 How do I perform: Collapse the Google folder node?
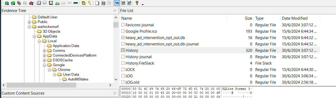[x=45, y=65]
